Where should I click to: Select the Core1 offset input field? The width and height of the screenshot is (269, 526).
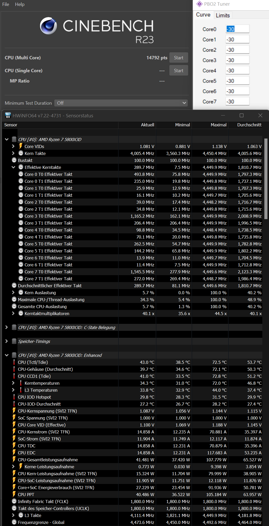click(237, 39)
